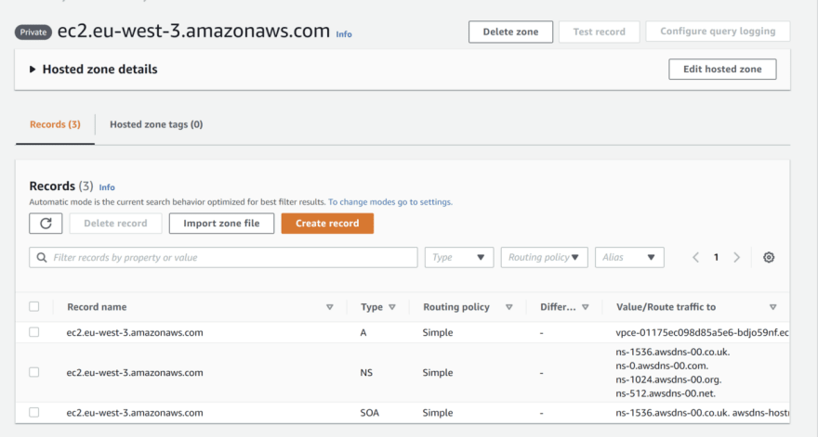The width and height of the screenshot is (818, 437).
Task: Open the Type filter dropdown
Action: (459, 257)
